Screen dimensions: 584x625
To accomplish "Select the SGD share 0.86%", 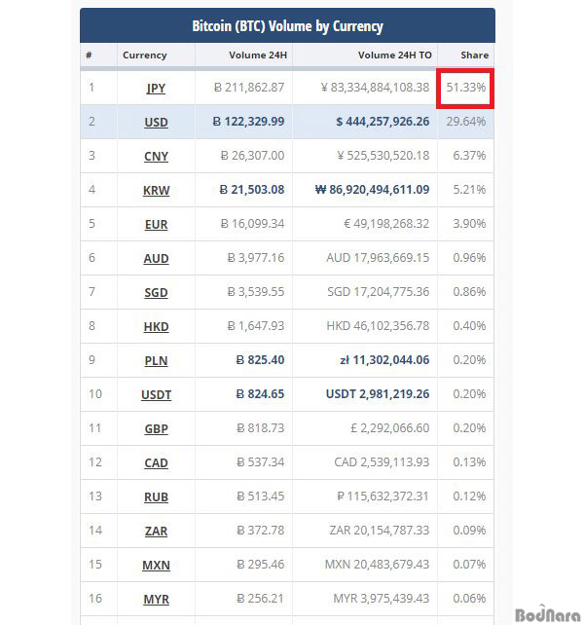I will tap(469, 292).
